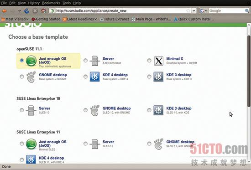The image size is (251, 170).
Task: Click the browser reload icon
Action: point(27,11)
